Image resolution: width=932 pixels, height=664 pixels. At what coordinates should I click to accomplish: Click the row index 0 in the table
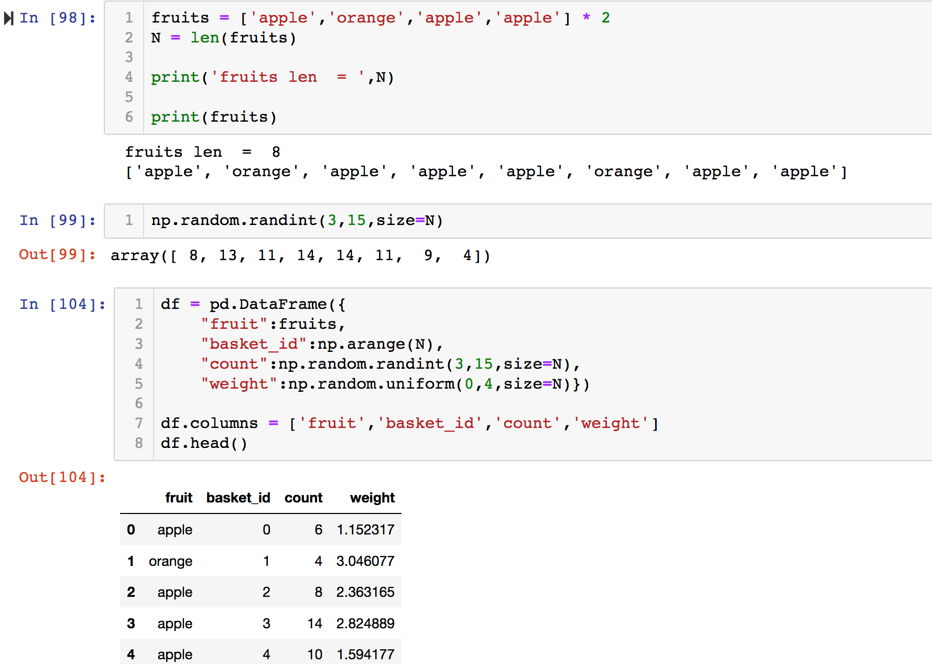[x=131, y=530]
